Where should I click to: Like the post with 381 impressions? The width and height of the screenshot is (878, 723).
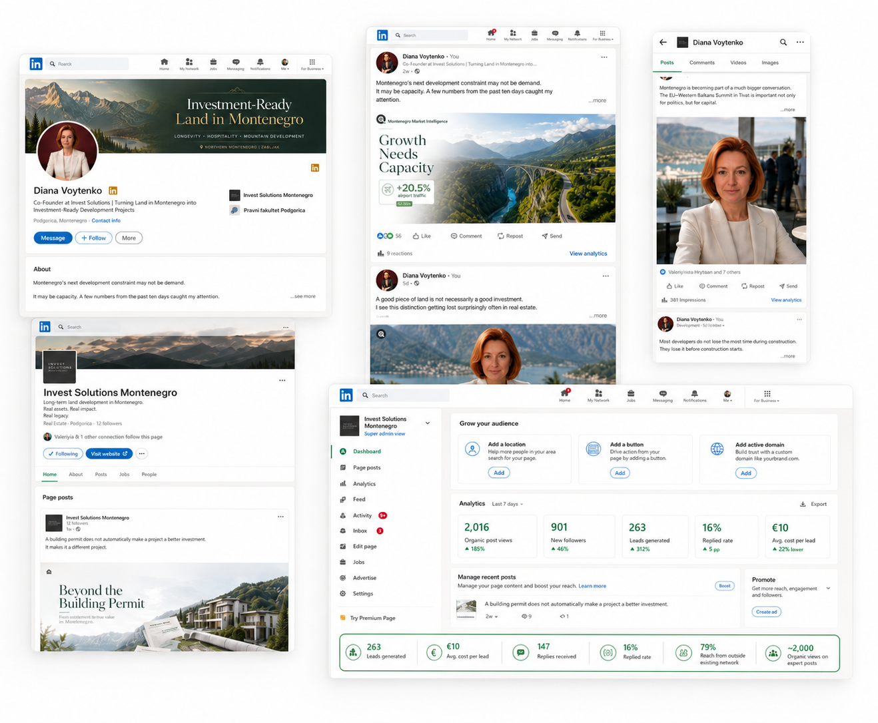point(675,286)
